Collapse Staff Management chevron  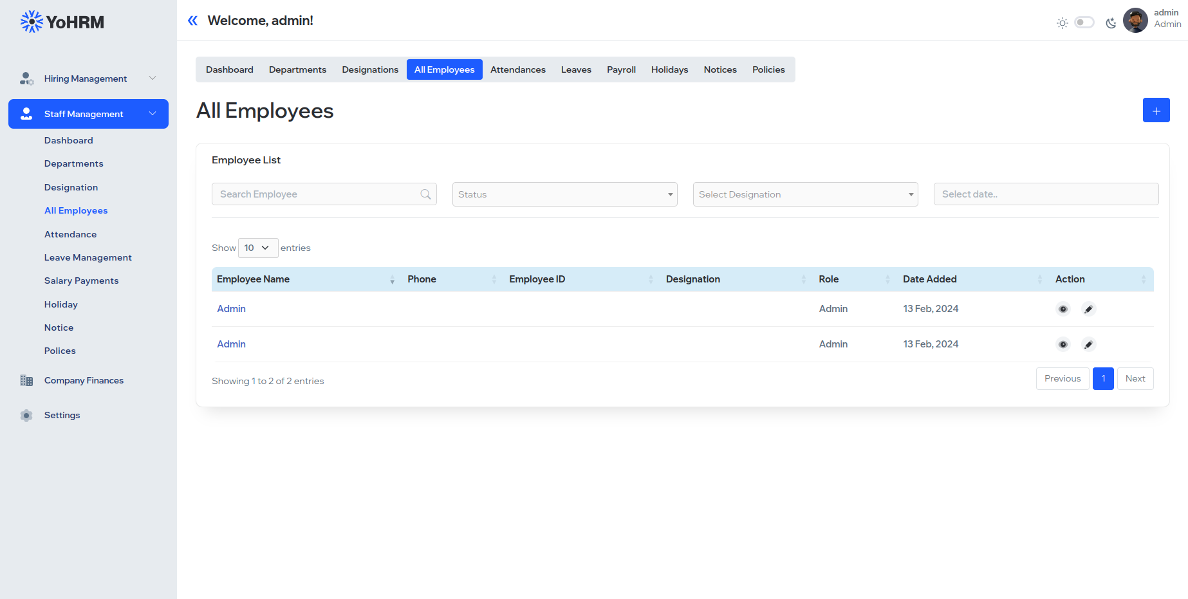coord(153,114)
